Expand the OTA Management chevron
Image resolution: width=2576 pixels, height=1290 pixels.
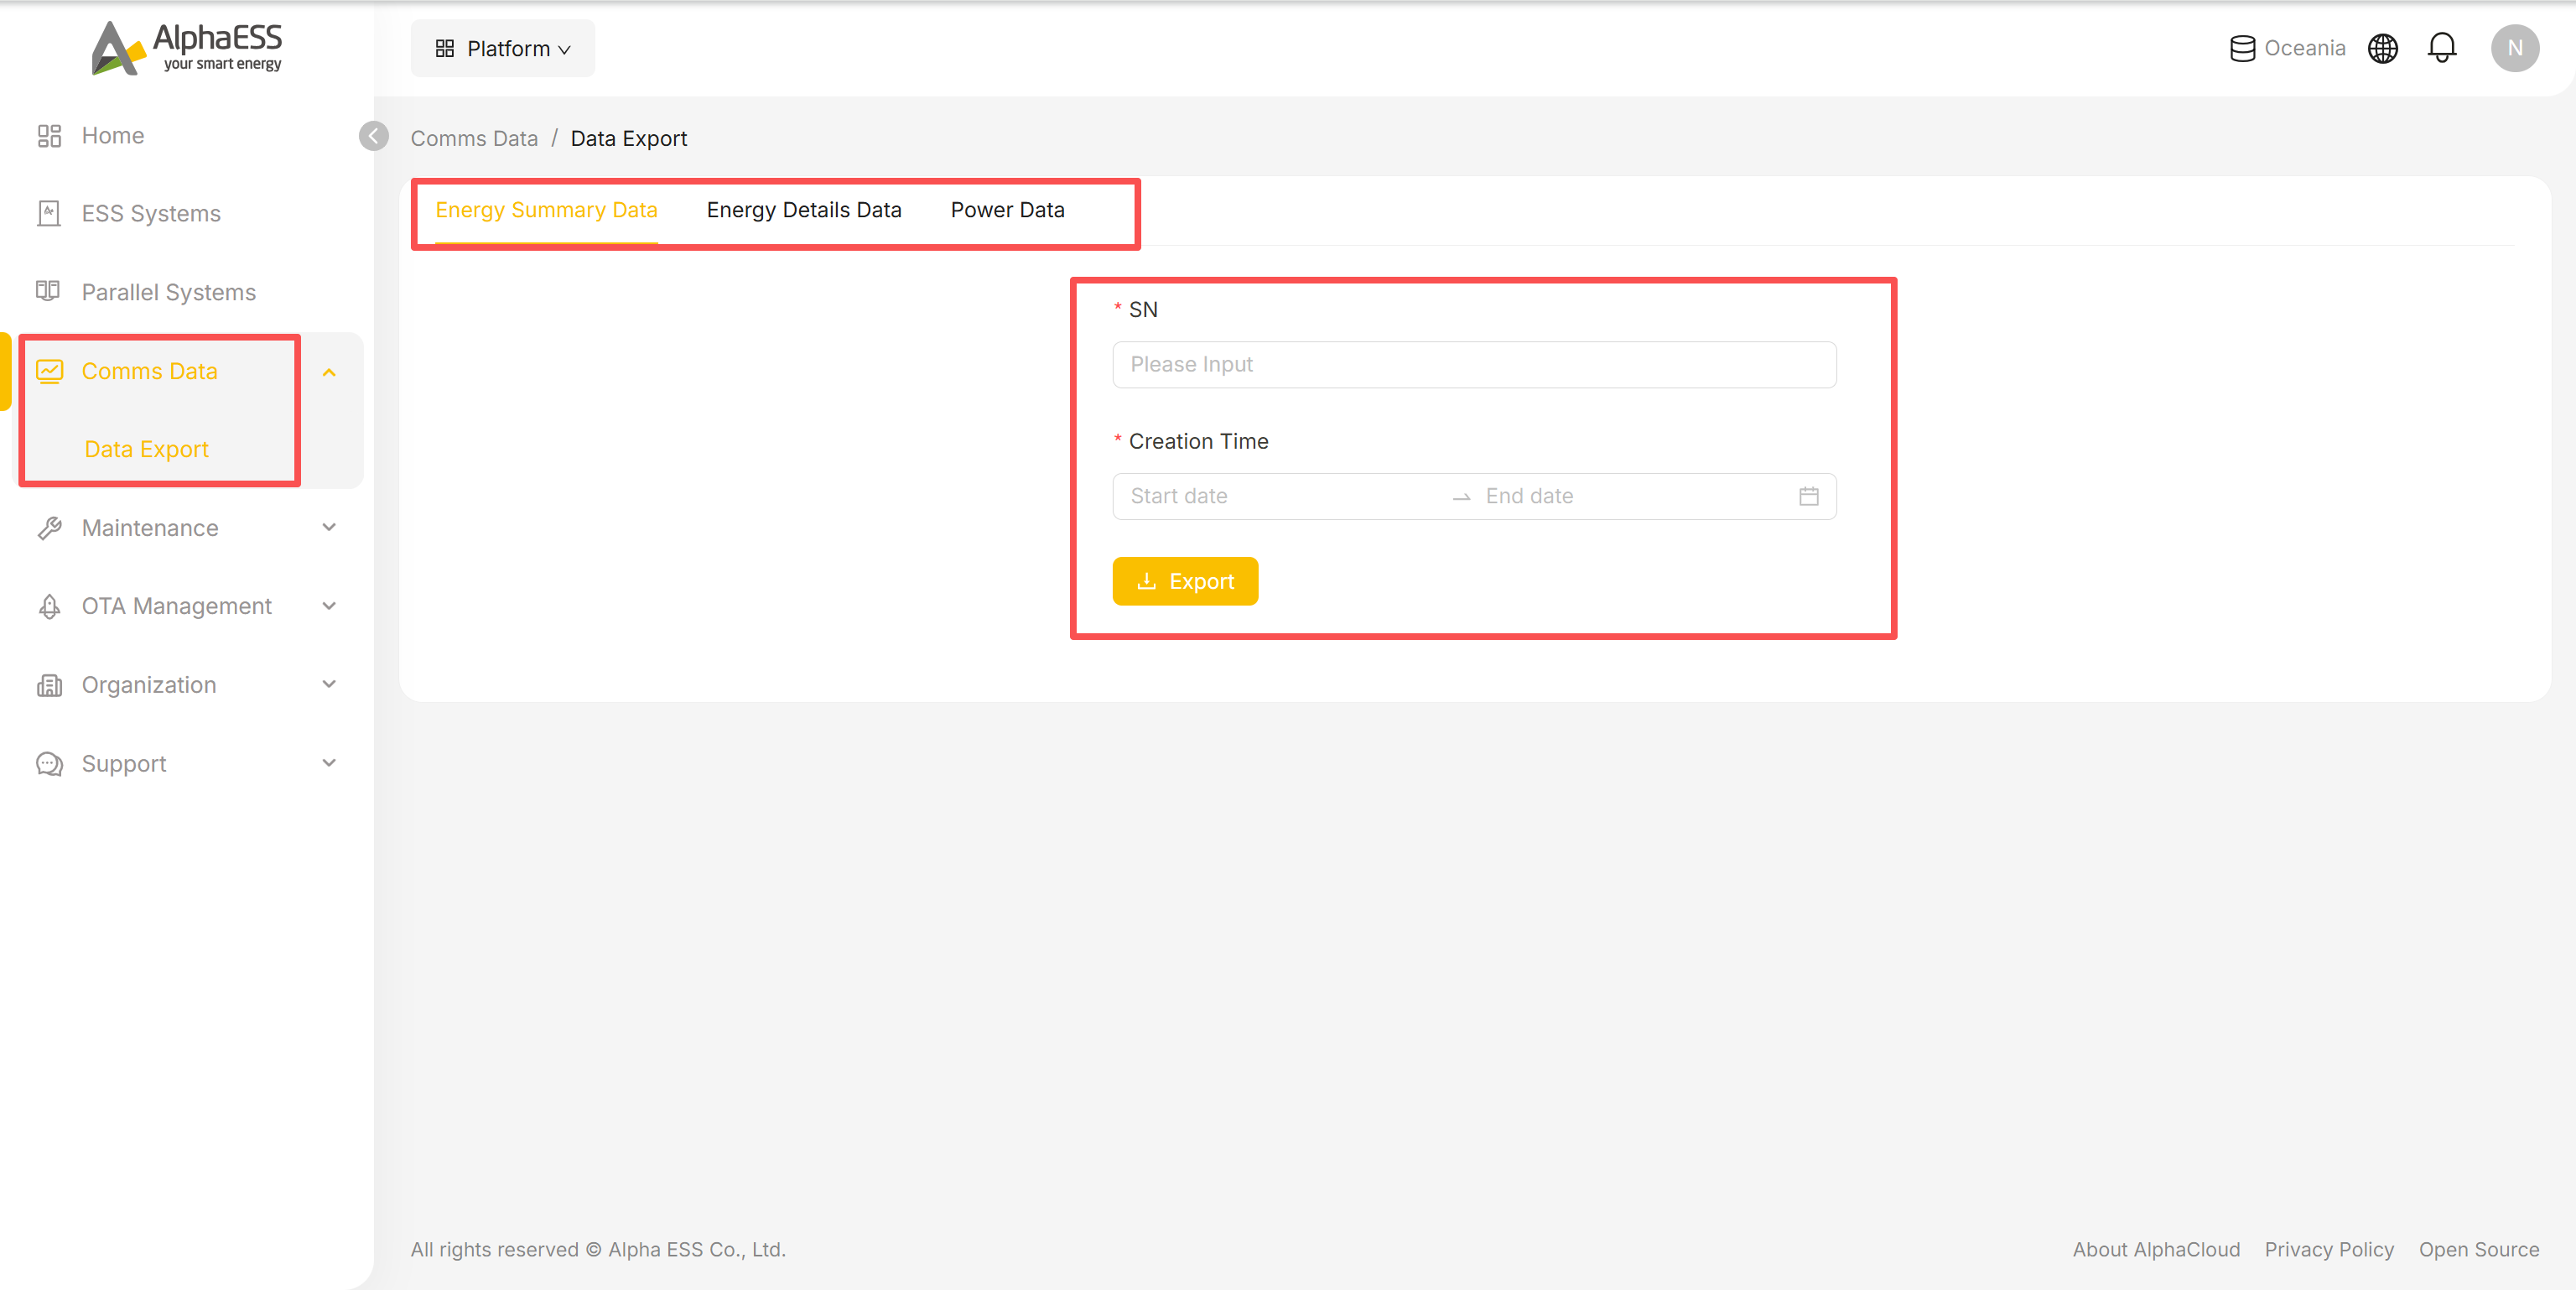(x=329, y=606)
